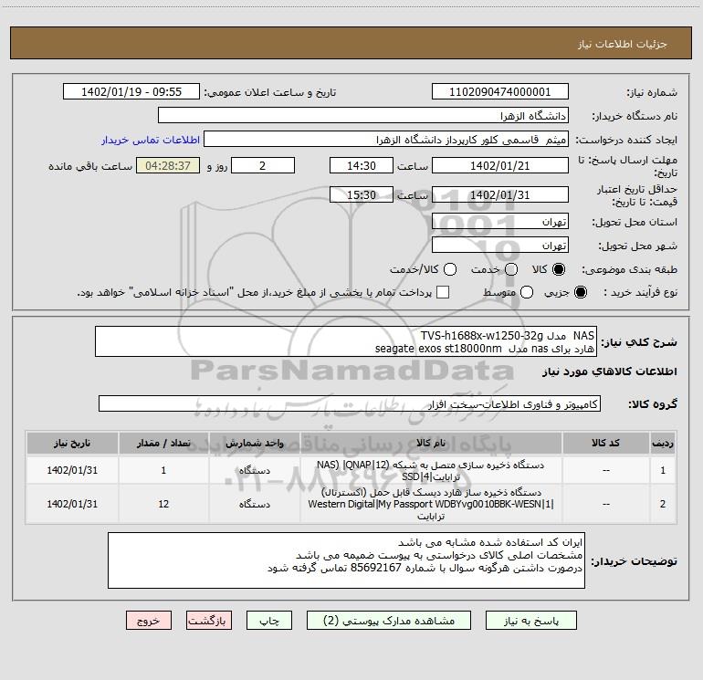Click the پاسخ به نیاز button
Image resolution: width=703 pixels, height=680 pixels.
click(x=530, y=621)
